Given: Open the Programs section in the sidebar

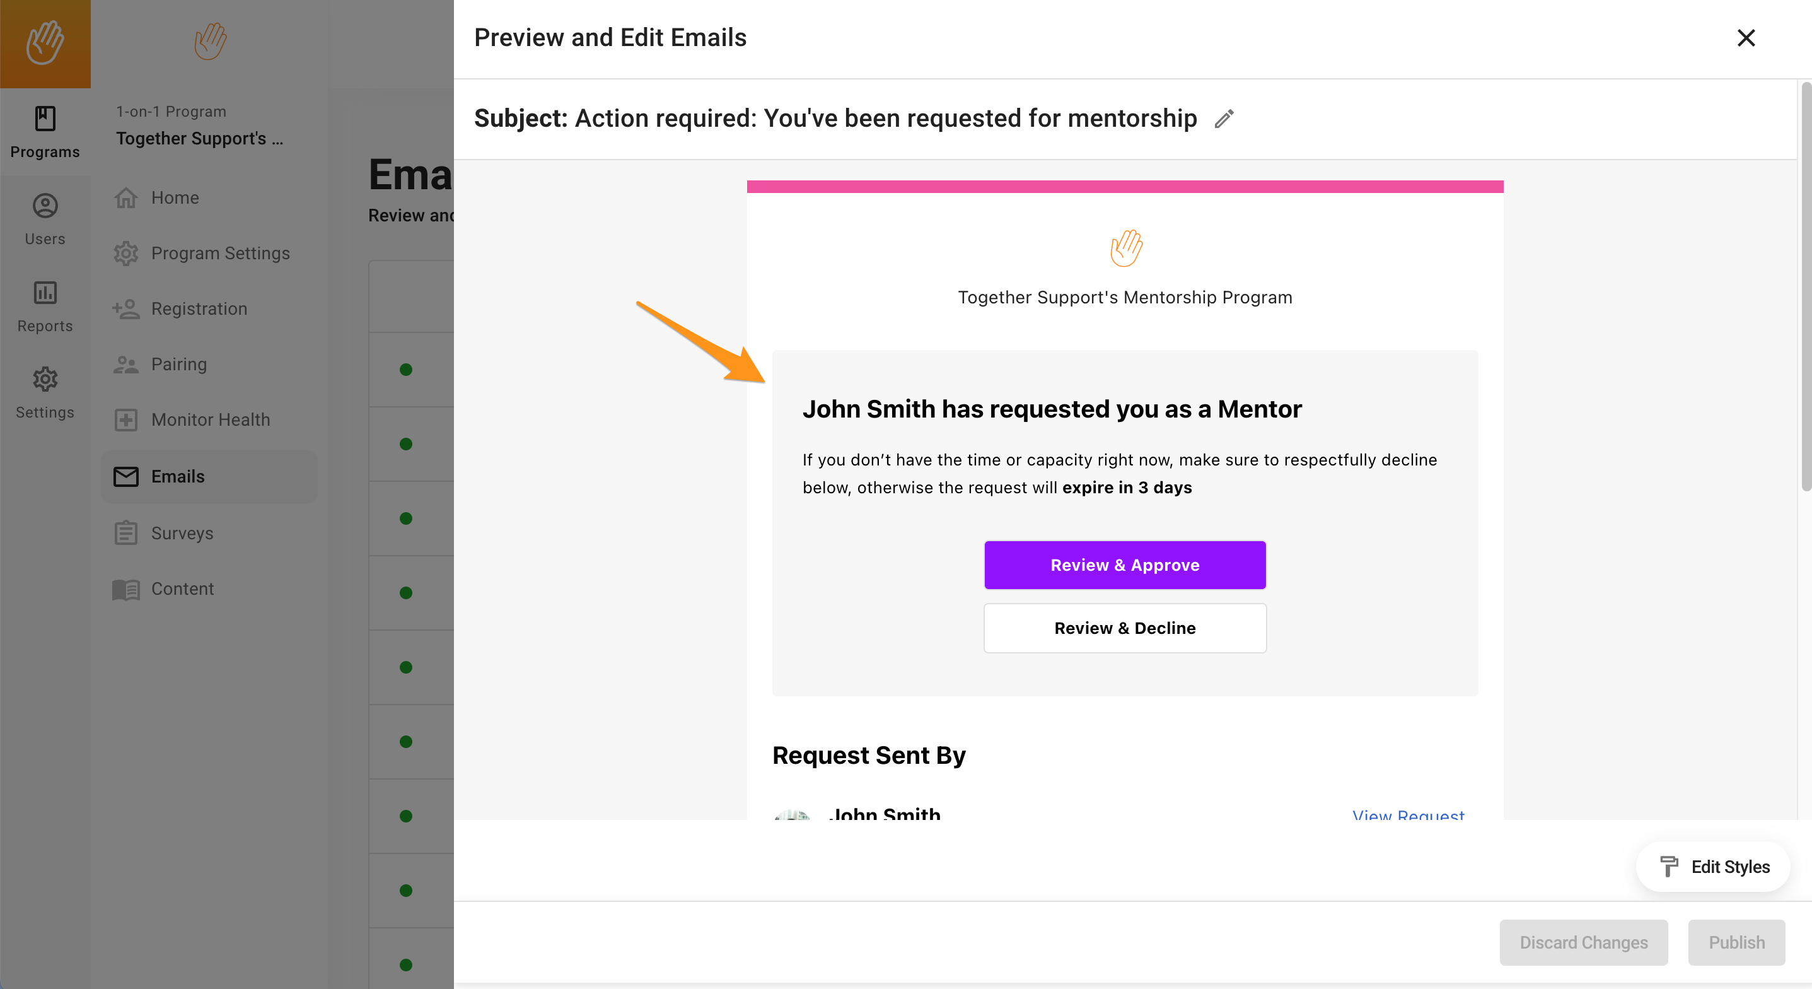Looking at the screenshot, I should pyautogui.click(x=45, y=132).
